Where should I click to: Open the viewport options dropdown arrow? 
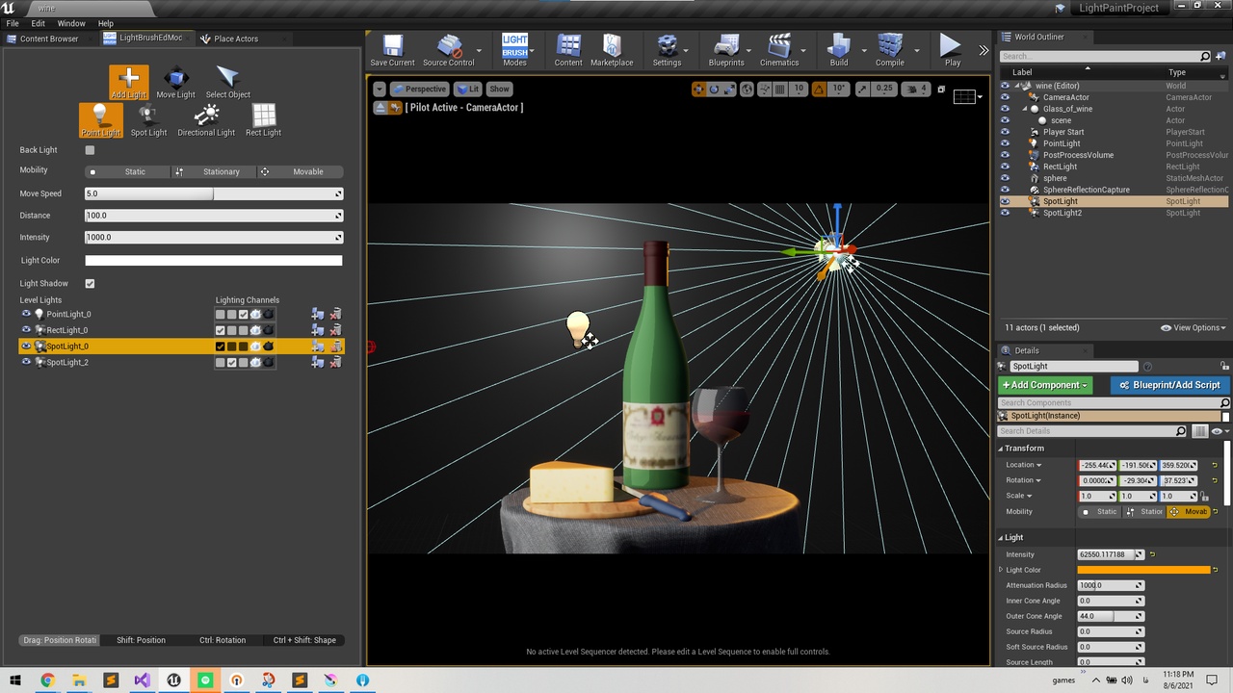(379, 90)
